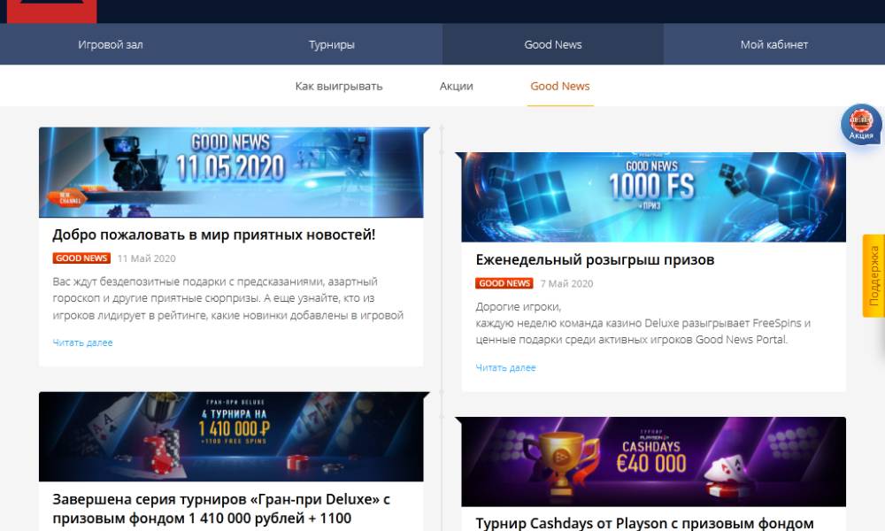Click the round Акция chip icon
885x531 pixels.
tap(861, 124)
